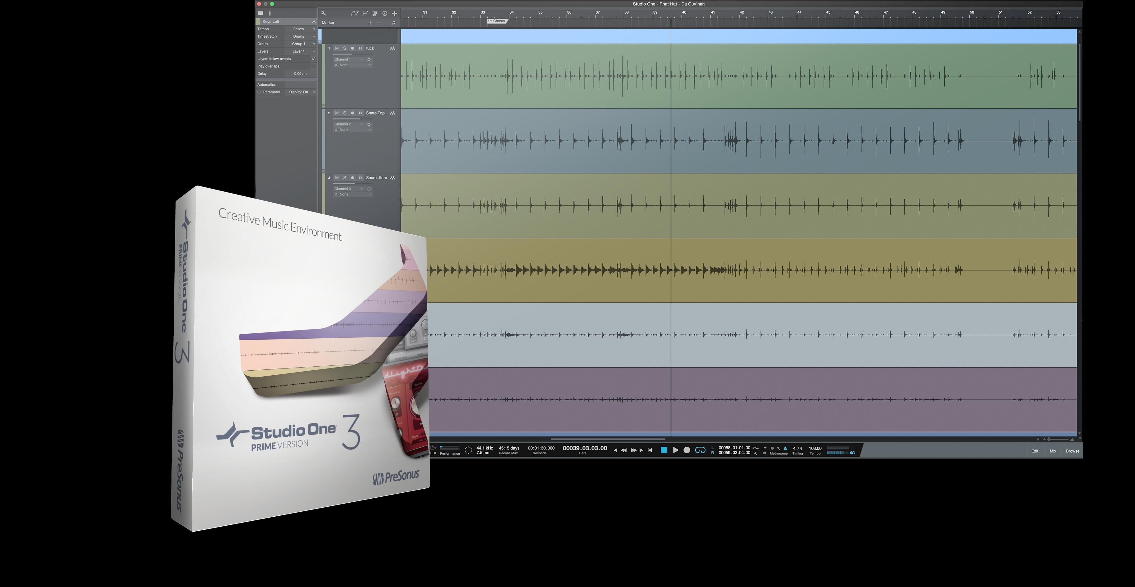Click the waveform icon on Snare Top track
Viewport: 1135px width, 587px height.
point(392,113)
